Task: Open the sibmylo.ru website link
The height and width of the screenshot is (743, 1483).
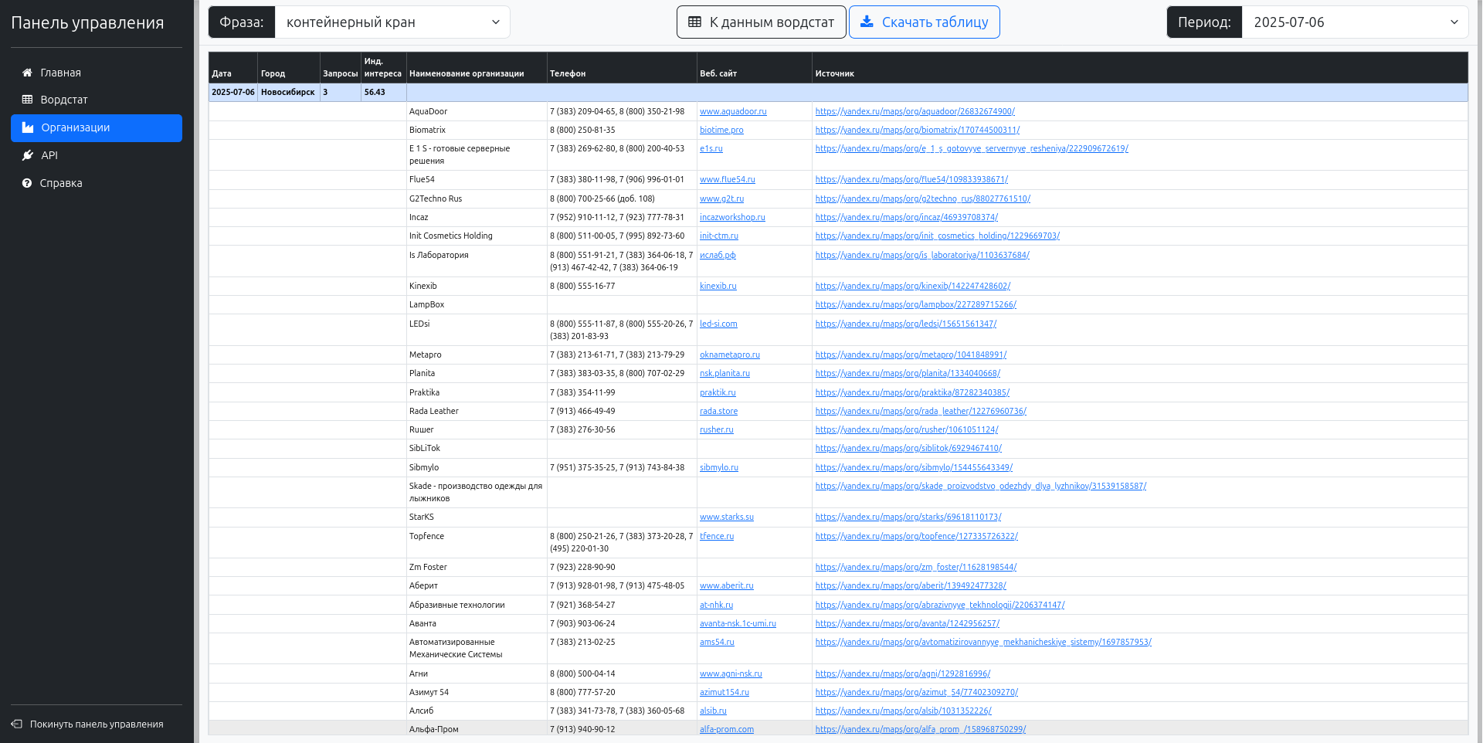Action: 719,467
